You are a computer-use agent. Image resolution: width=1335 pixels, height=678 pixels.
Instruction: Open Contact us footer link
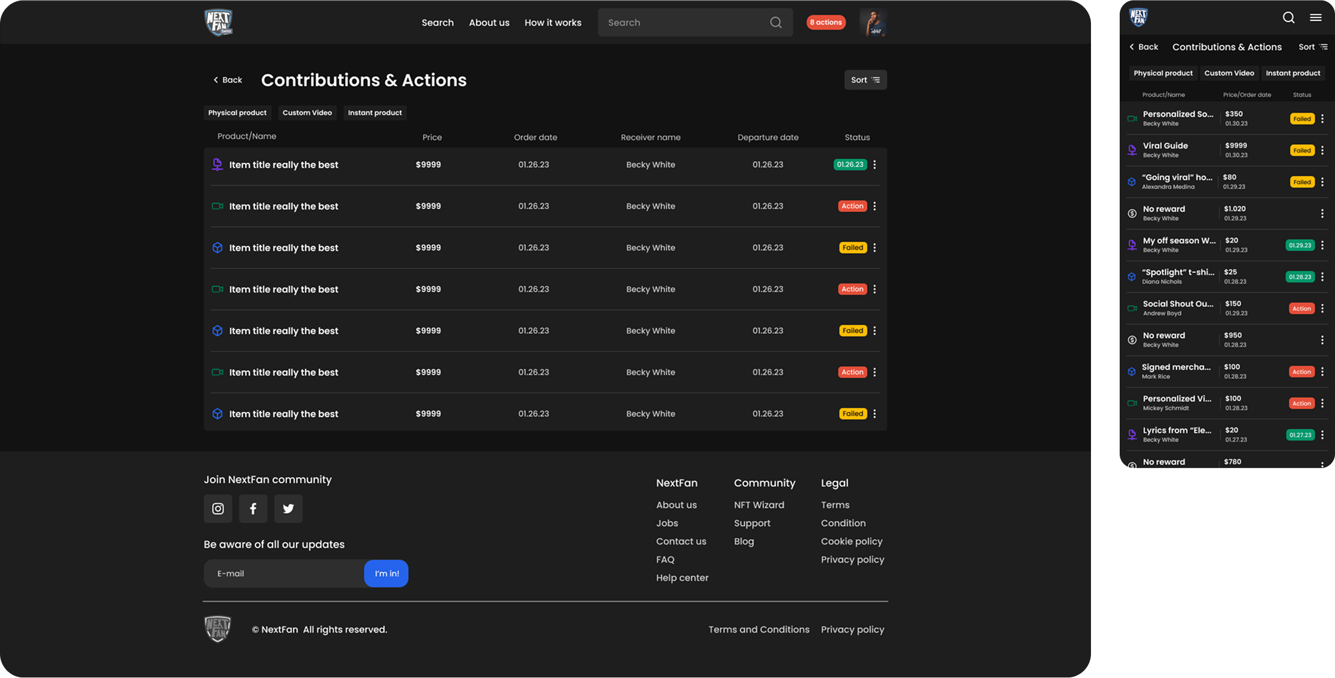click(x=681, y=542)
